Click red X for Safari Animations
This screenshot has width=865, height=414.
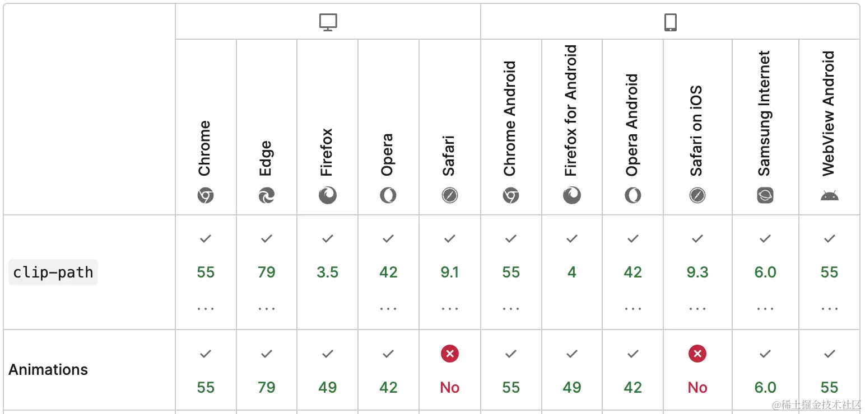(450, 354)
